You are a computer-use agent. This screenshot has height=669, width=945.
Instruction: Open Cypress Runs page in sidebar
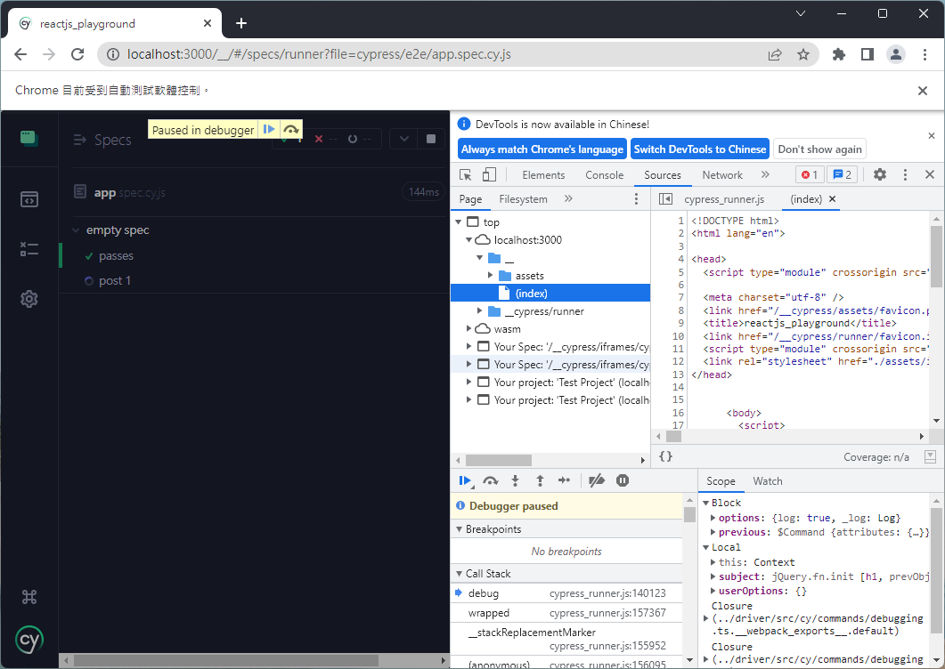pyautogui.click(x=29, y=249)
